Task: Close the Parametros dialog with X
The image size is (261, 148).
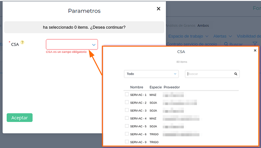Action: pos(158,9)
